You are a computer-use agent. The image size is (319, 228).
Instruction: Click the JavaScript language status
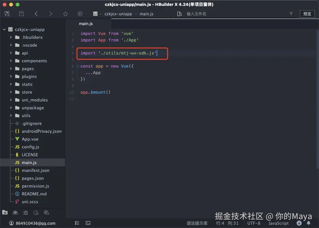pyautogui.click(x=279, y=223)
